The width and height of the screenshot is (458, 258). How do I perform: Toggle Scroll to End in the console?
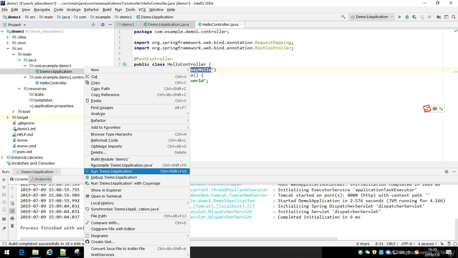tap(12, 211)
